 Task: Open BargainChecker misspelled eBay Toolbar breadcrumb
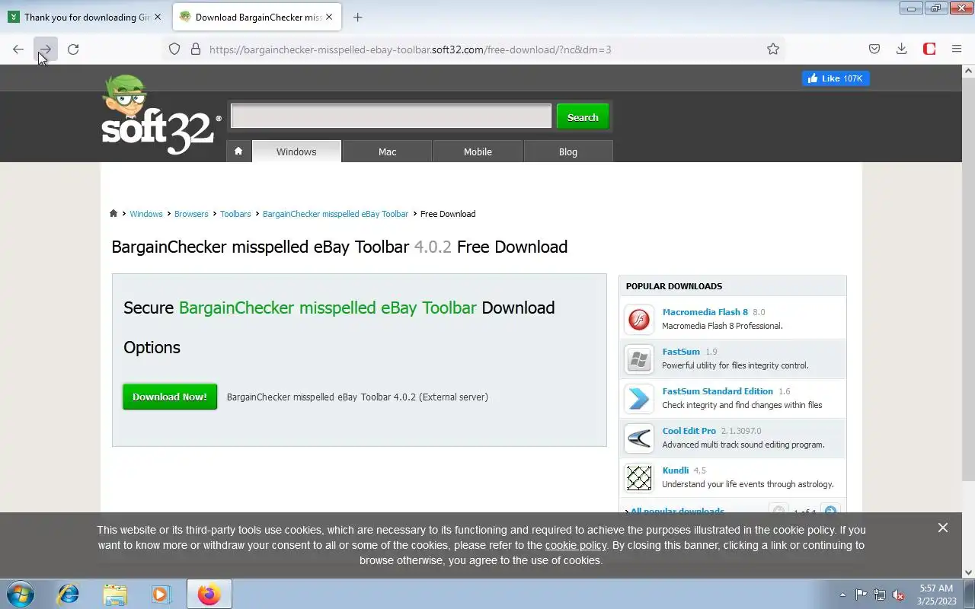click(x=335, y=214)
